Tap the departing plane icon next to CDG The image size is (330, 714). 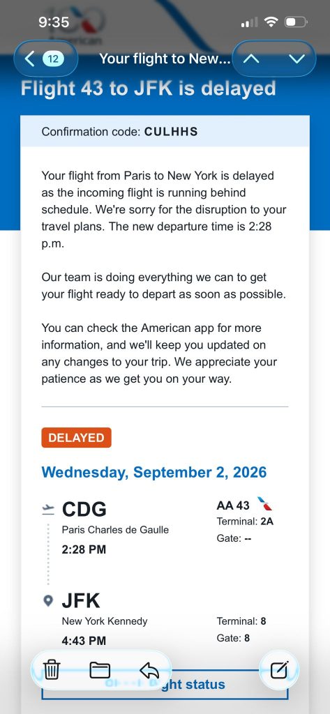[x=48, y=509]
